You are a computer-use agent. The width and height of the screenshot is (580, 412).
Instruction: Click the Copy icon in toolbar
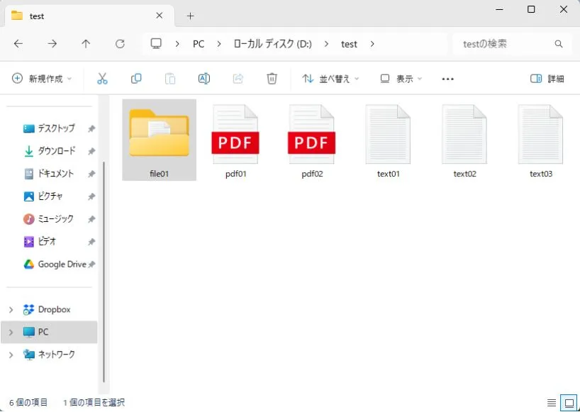[x=136, y=79]
